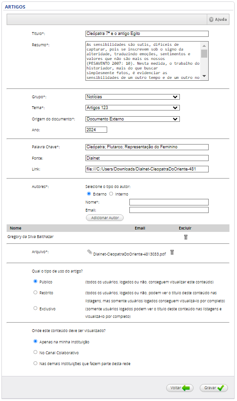Image resolution: width=237 pixels, height=401 pixels.
Task: Select Nas demais instituições option
Action: [35, 363]
